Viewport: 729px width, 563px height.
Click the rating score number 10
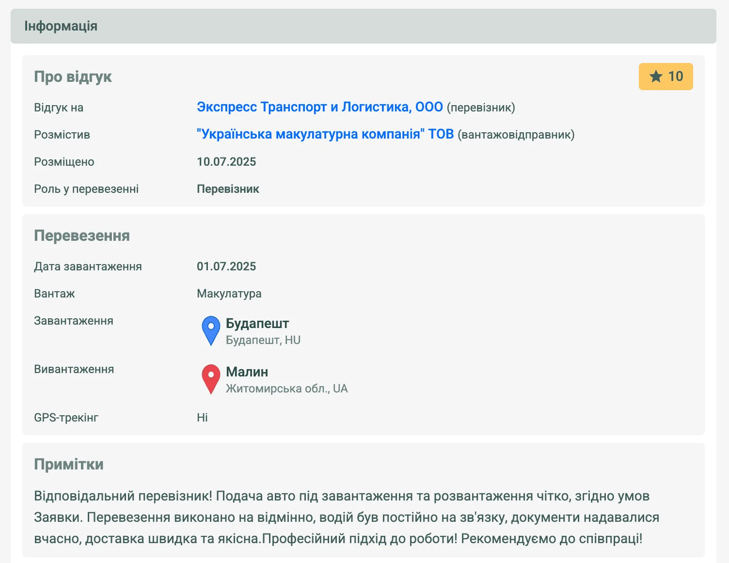[x=675, y=77]
